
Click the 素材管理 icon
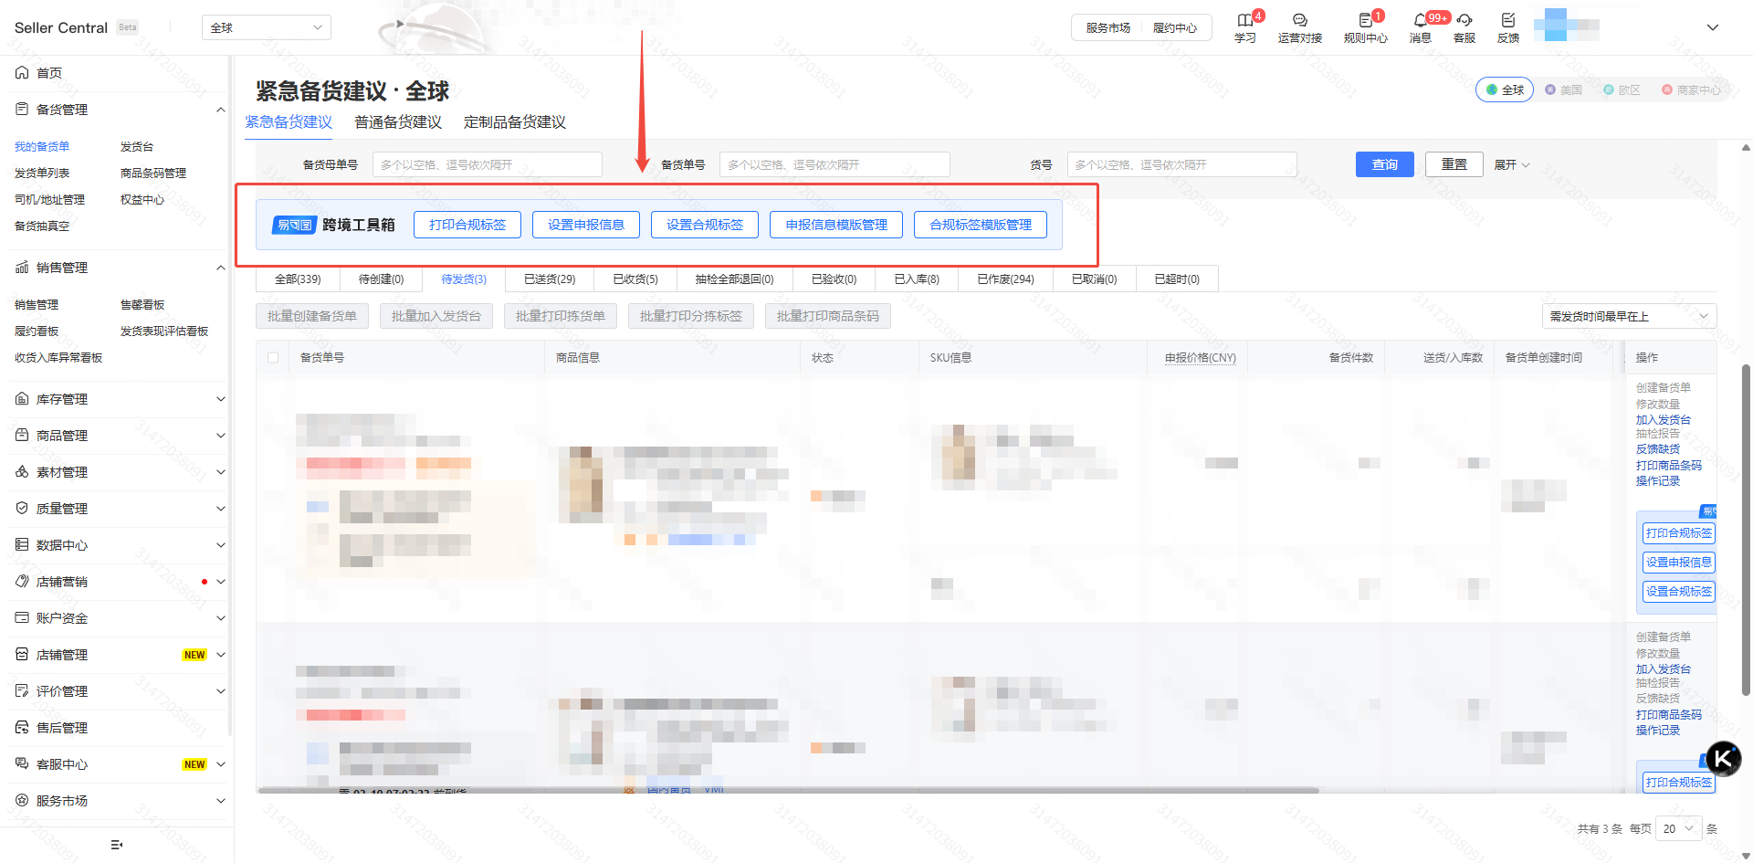tap(22, 471)
